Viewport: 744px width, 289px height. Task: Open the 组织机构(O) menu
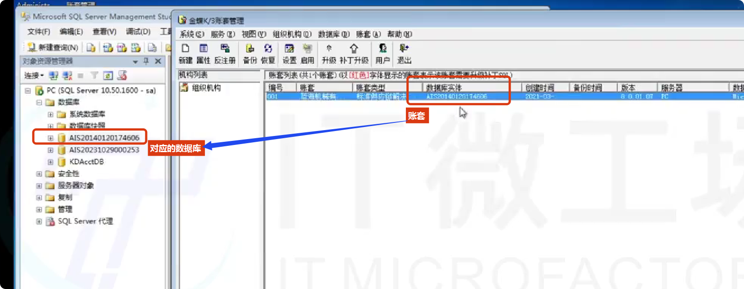292,34
